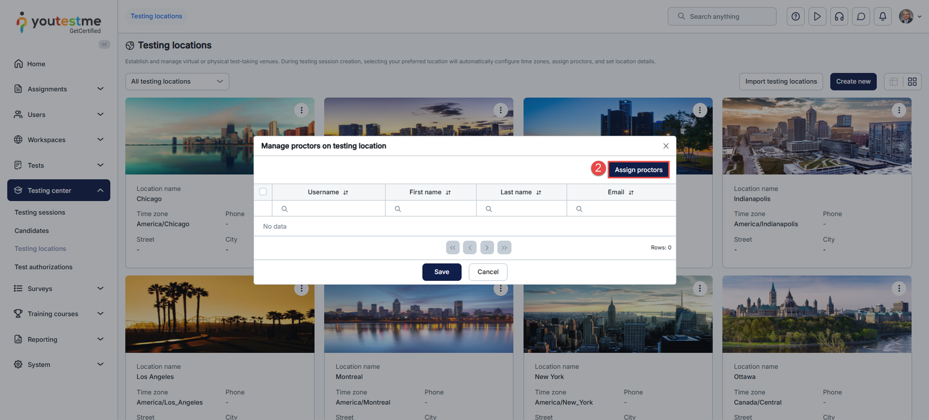The image size is (929, 420).
Task: Open the play video tutorial icon
Action: coord(817,16)
